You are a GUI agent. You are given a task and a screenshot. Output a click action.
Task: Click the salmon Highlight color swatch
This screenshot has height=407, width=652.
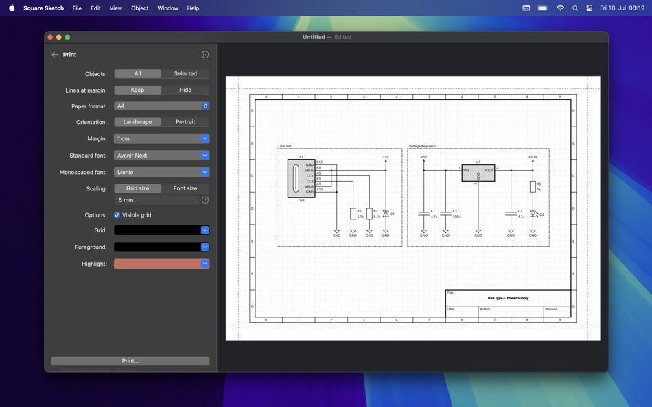[x=157, y=264]
